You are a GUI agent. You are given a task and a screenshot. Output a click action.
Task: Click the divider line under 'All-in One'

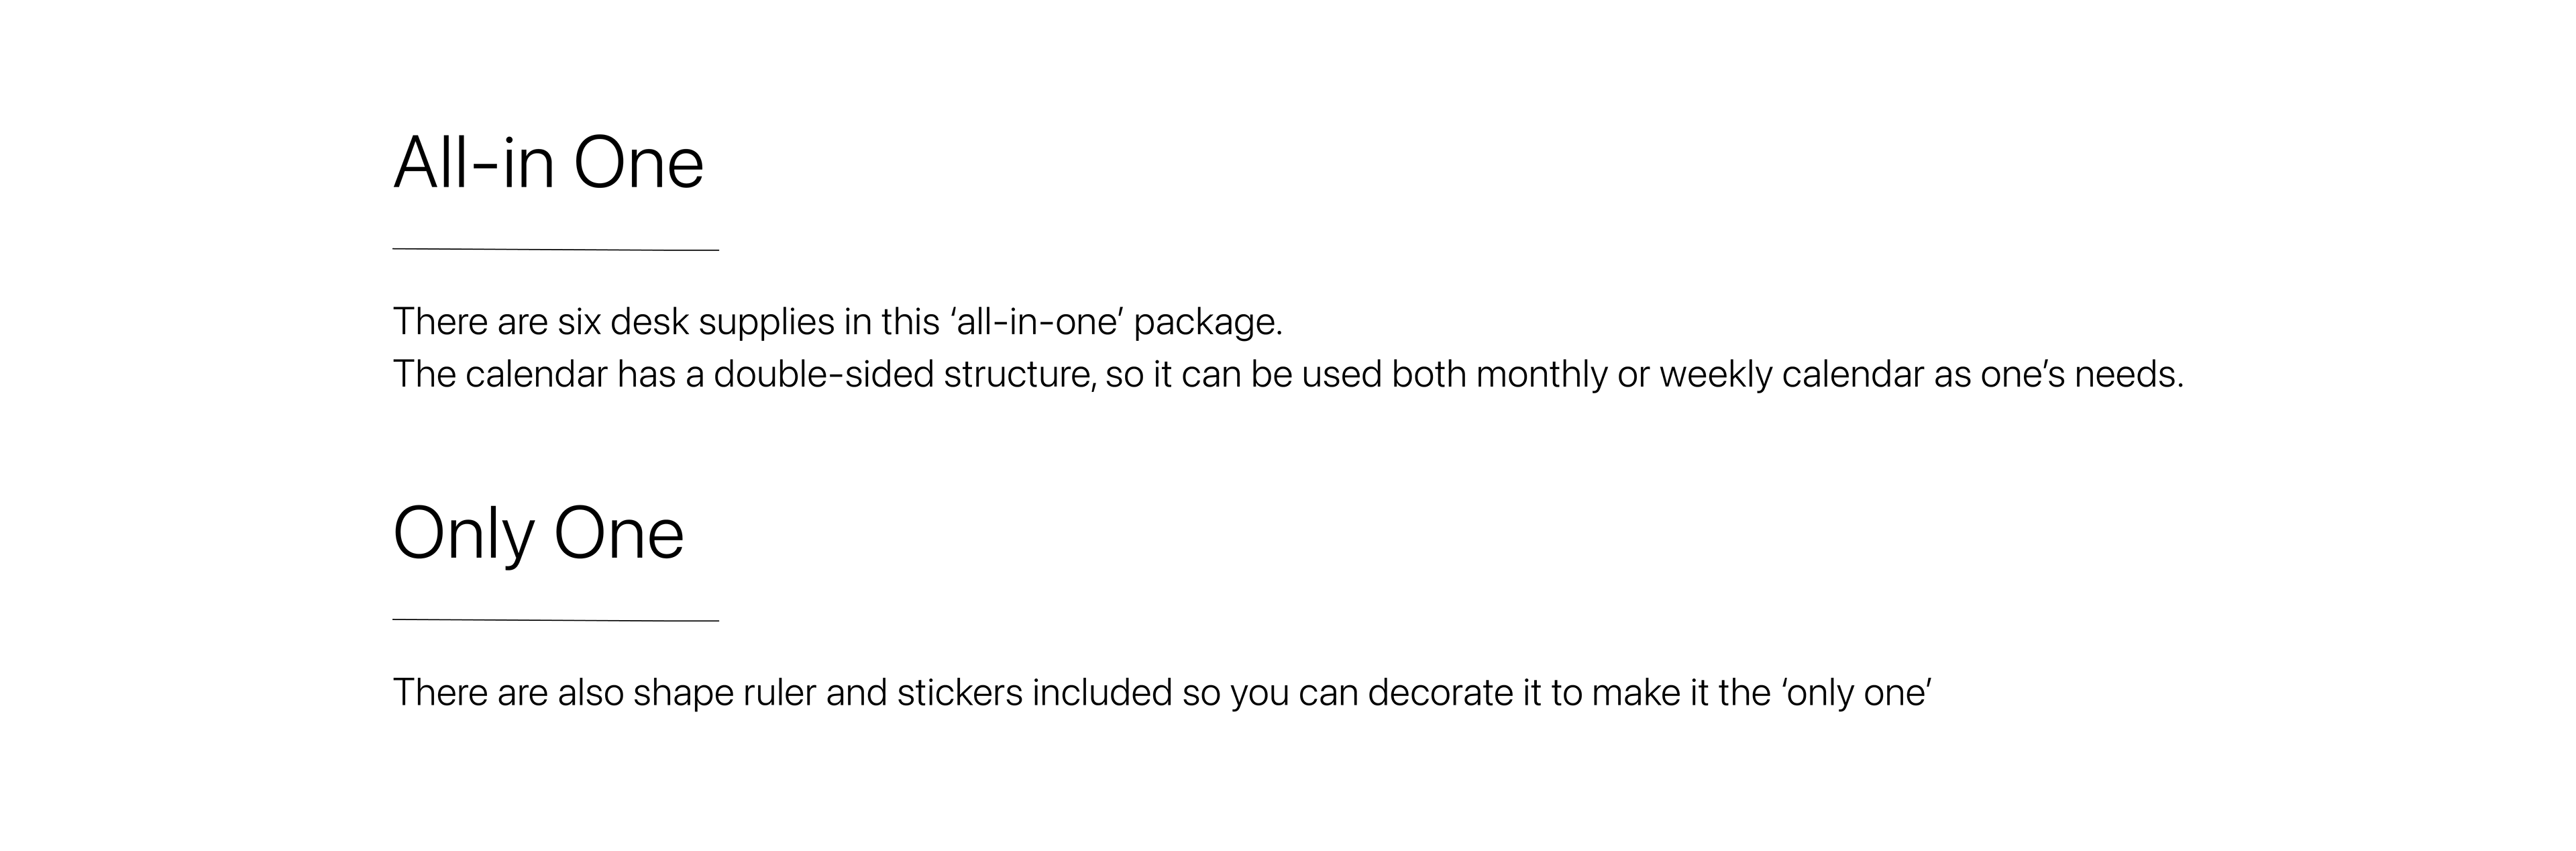[x=556, y=249]
